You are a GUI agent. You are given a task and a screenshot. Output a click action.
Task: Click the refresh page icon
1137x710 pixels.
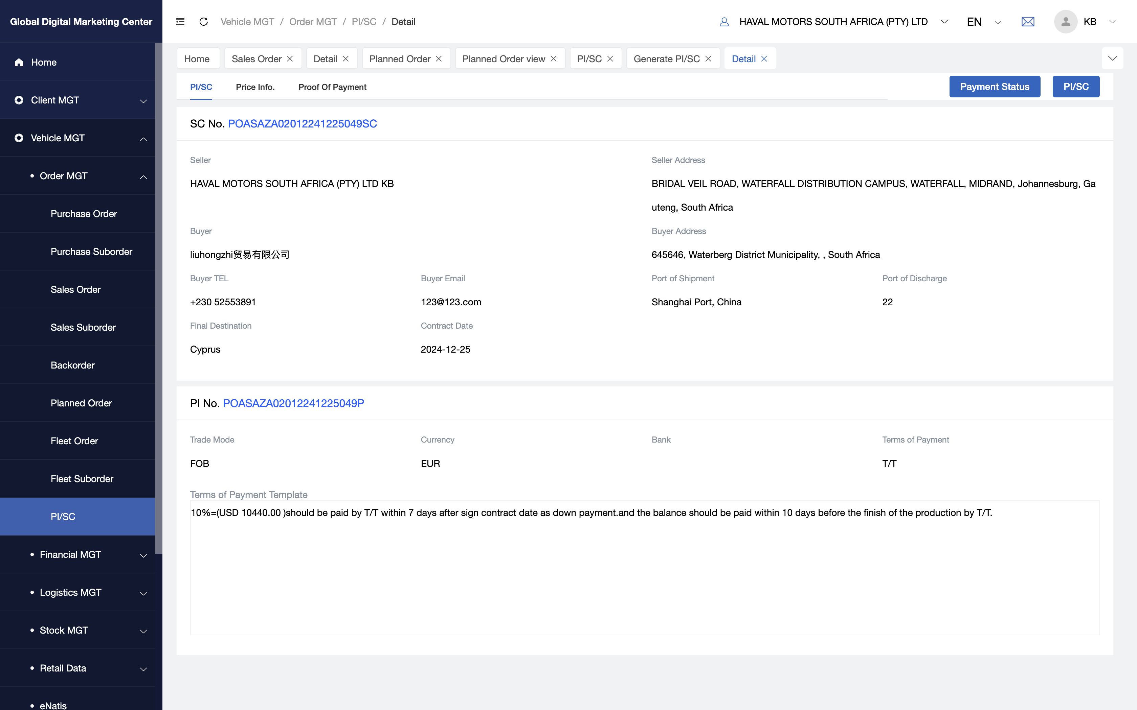tap(203, 22)
